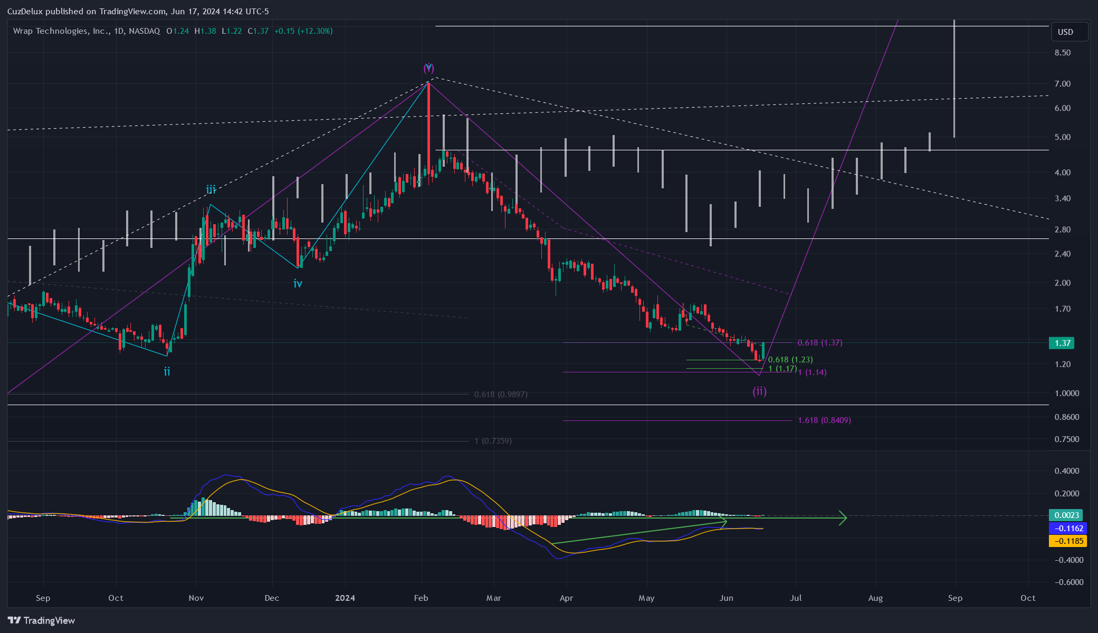Image resolution: width=1098 pixels, height=633 pixels.
Task: Click the Jun marker on time axis
Action: 727,598
